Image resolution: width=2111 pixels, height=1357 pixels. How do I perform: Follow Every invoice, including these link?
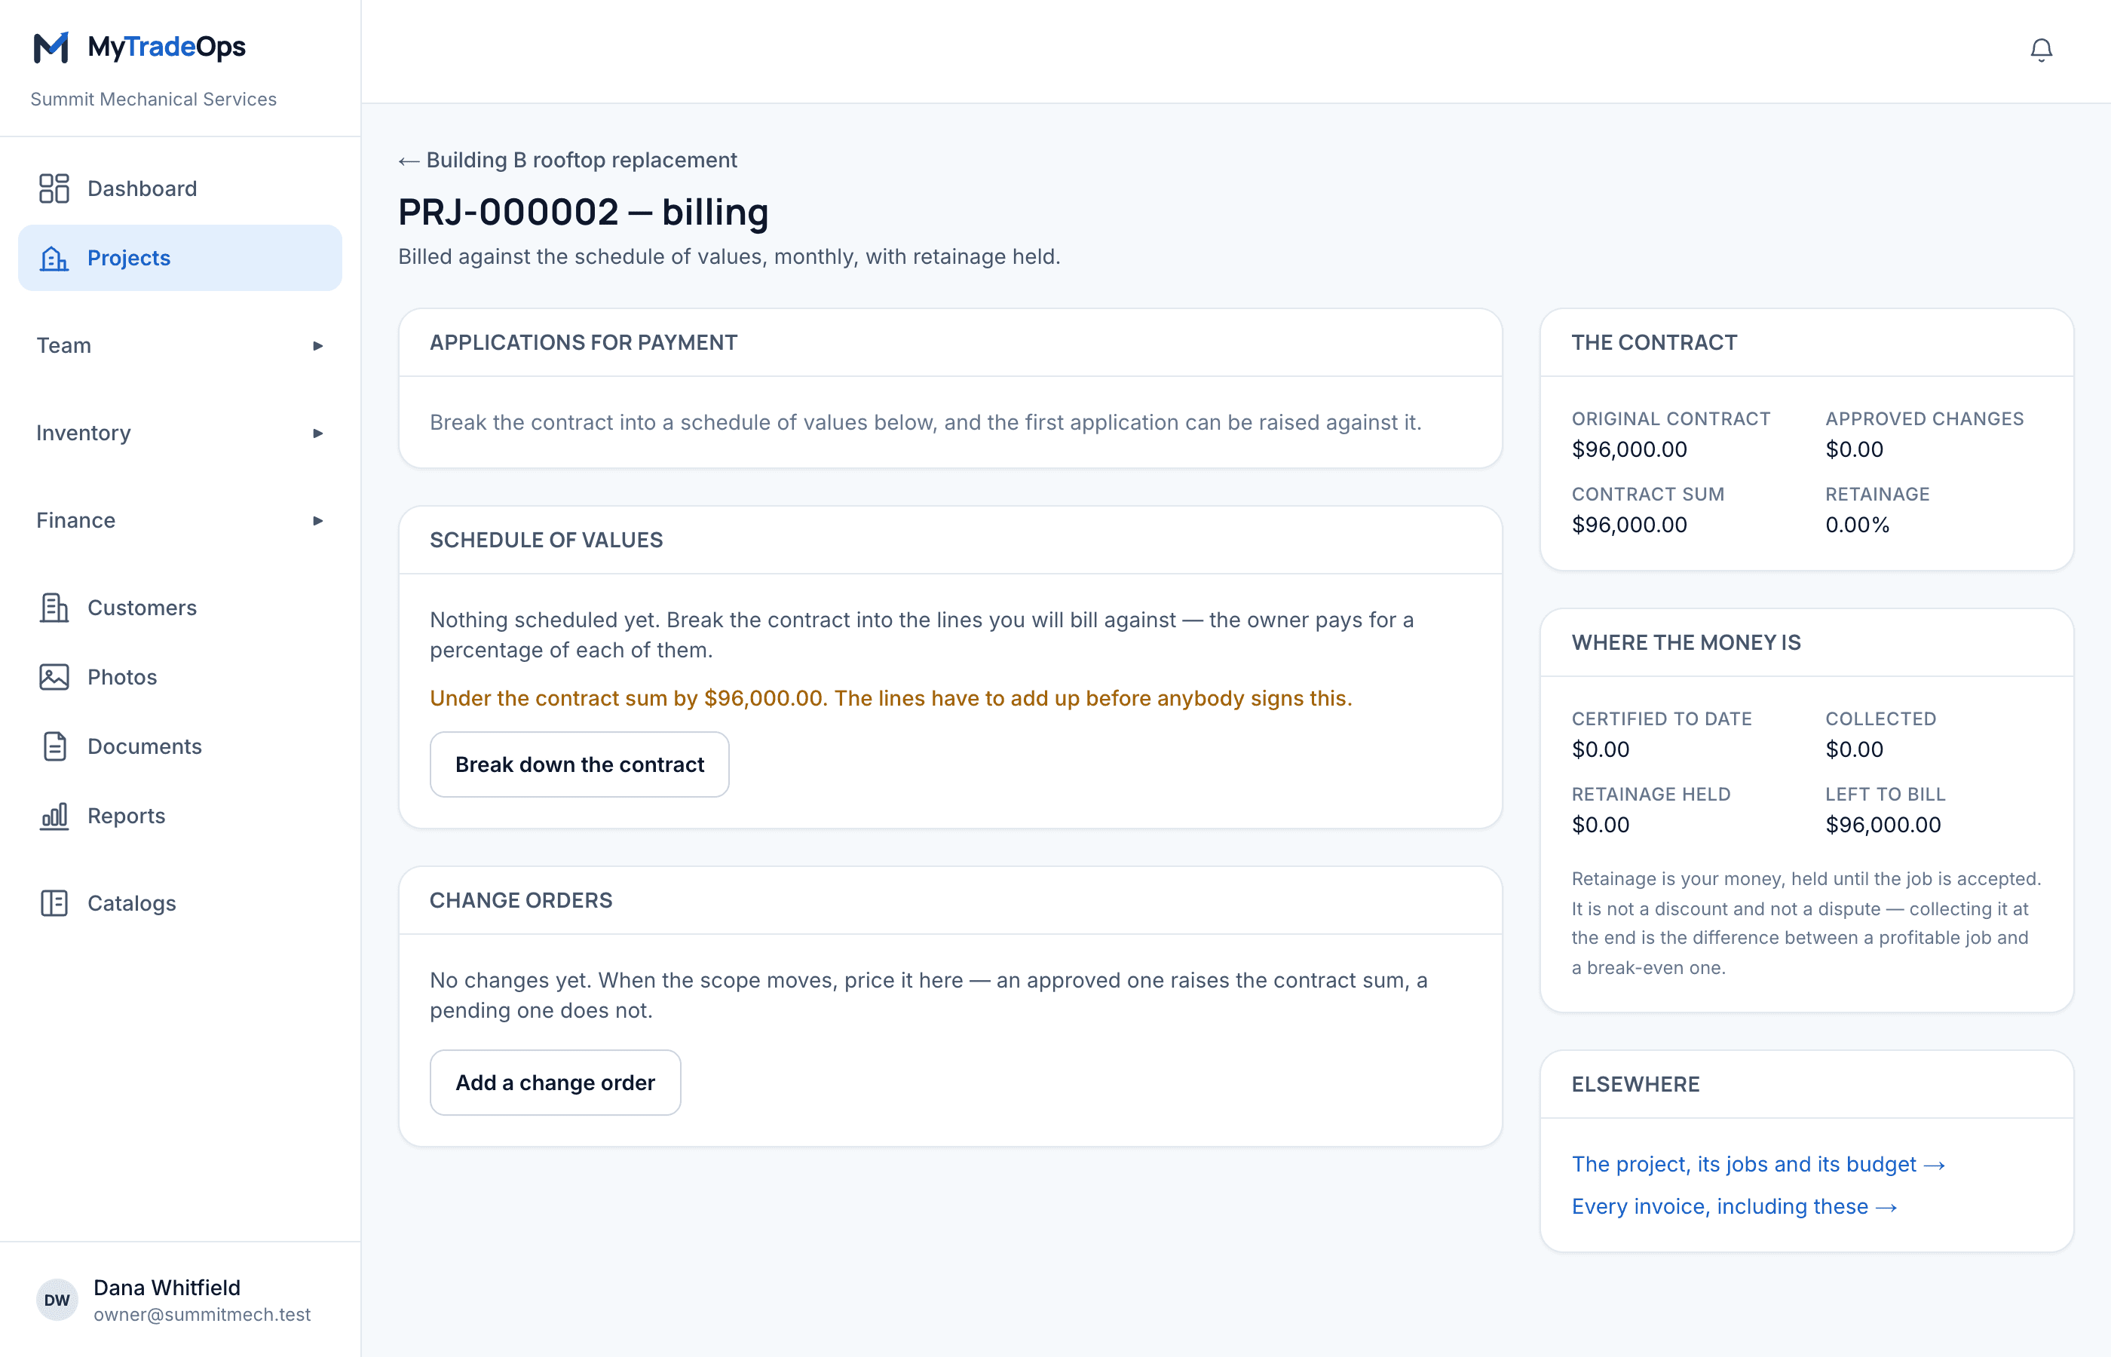point(1735,1206)
